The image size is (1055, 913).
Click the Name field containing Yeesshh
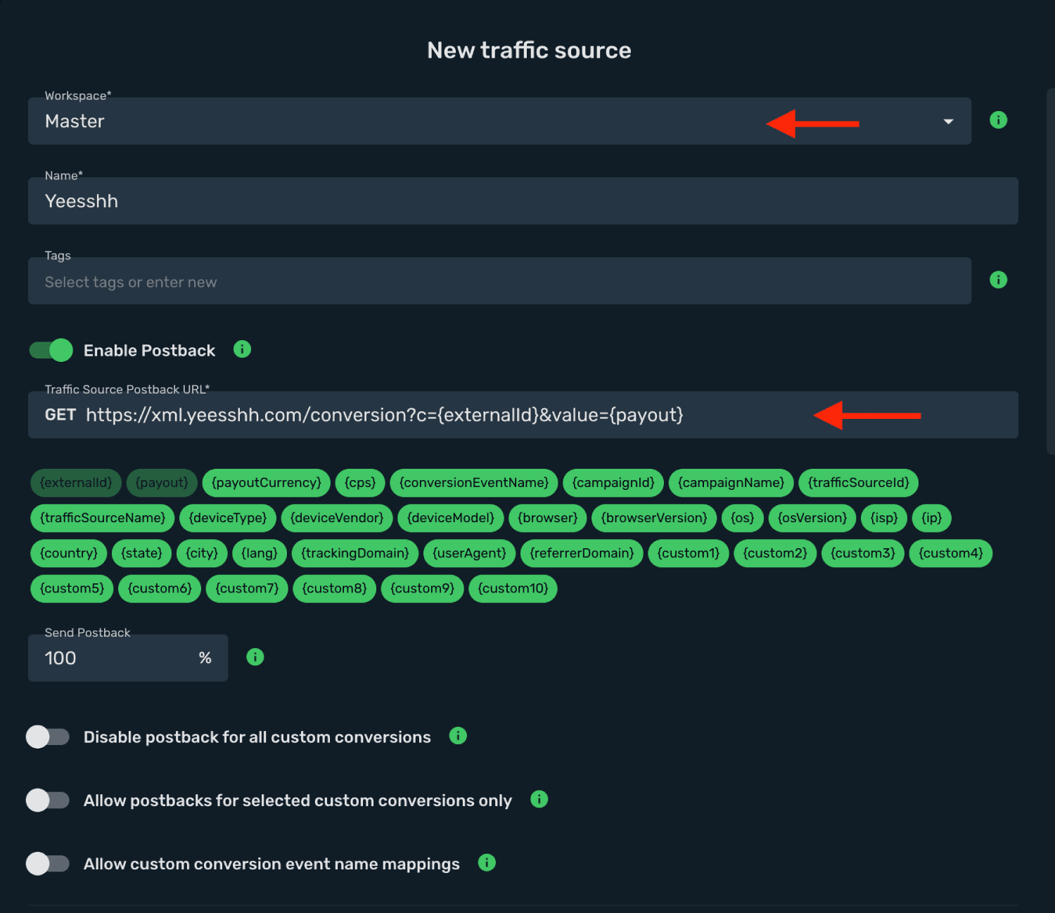(x=523, y=201)
